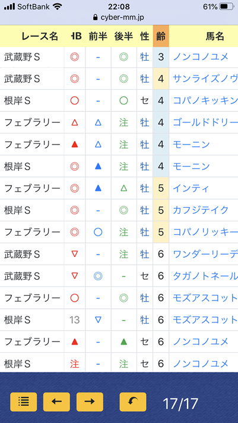This screenshot has height=423, width=238.
Task: Tap the battery icon in status bar
Action: pyautogui.click(x=227, y=7)
